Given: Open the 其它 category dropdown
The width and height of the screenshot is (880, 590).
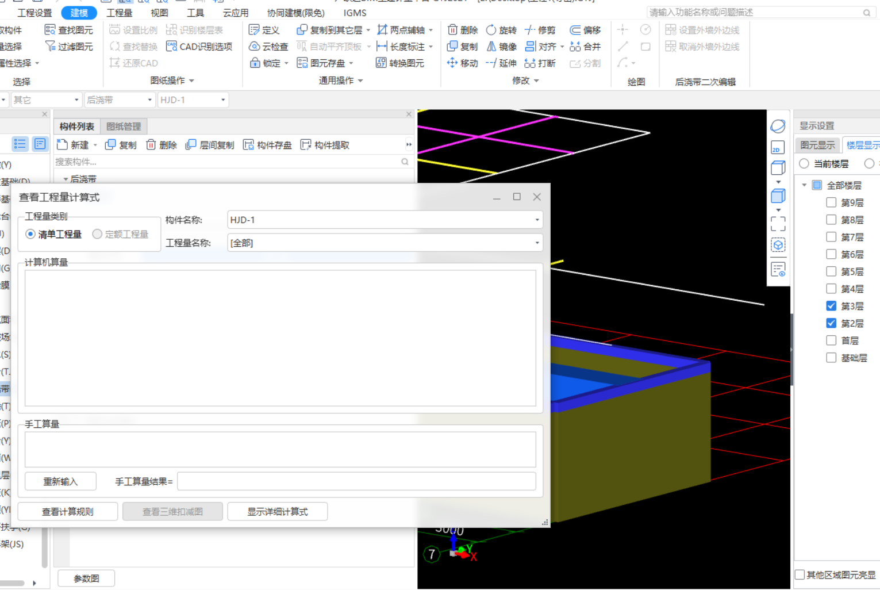Looking at the screenshot, I should [46, 100].
